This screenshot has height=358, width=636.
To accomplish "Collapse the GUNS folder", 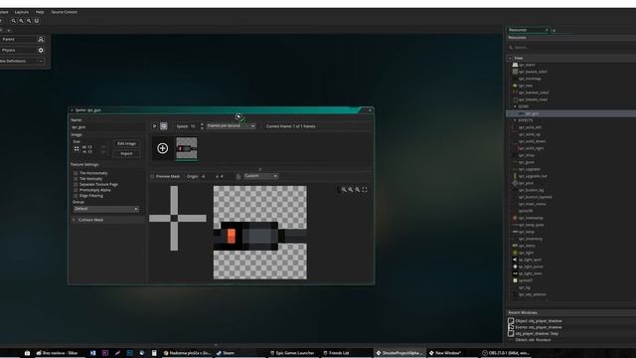I will click(515, 106).
